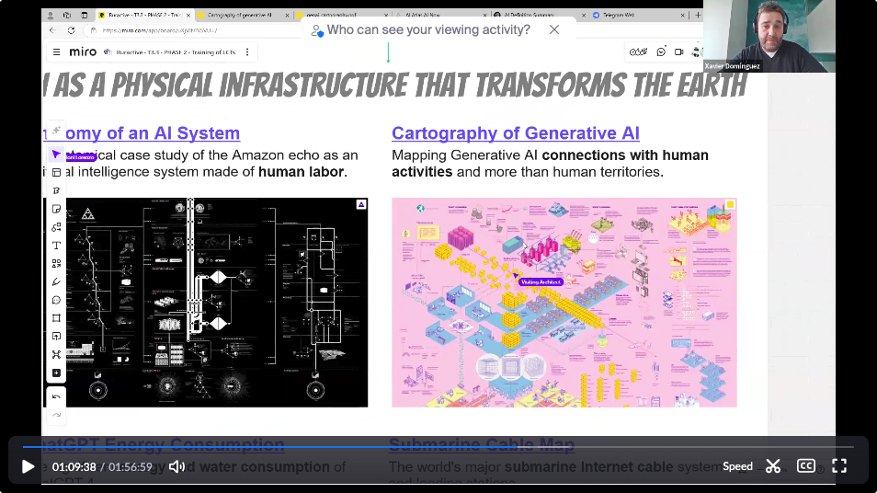
Task: Open the playback Speed menu
Action: (737, 466)
